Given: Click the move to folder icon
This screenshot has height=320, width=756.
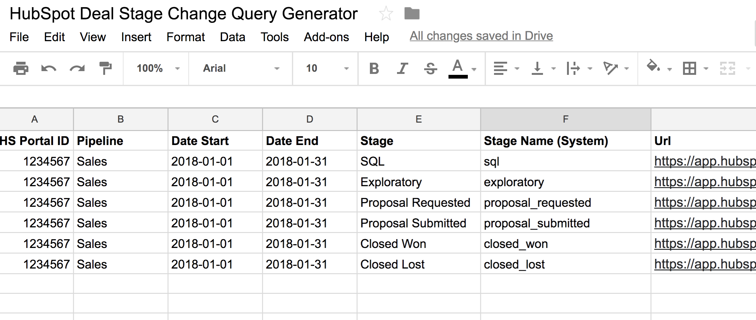Looking at the screenshot, I should coord(412,13).
